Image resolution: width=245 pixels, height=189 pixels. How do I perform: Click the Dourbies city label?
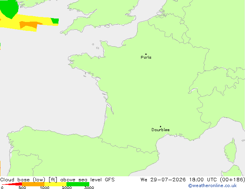point(160,130)
